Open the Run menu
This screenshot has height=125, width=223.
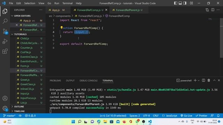tap(56, 3)
